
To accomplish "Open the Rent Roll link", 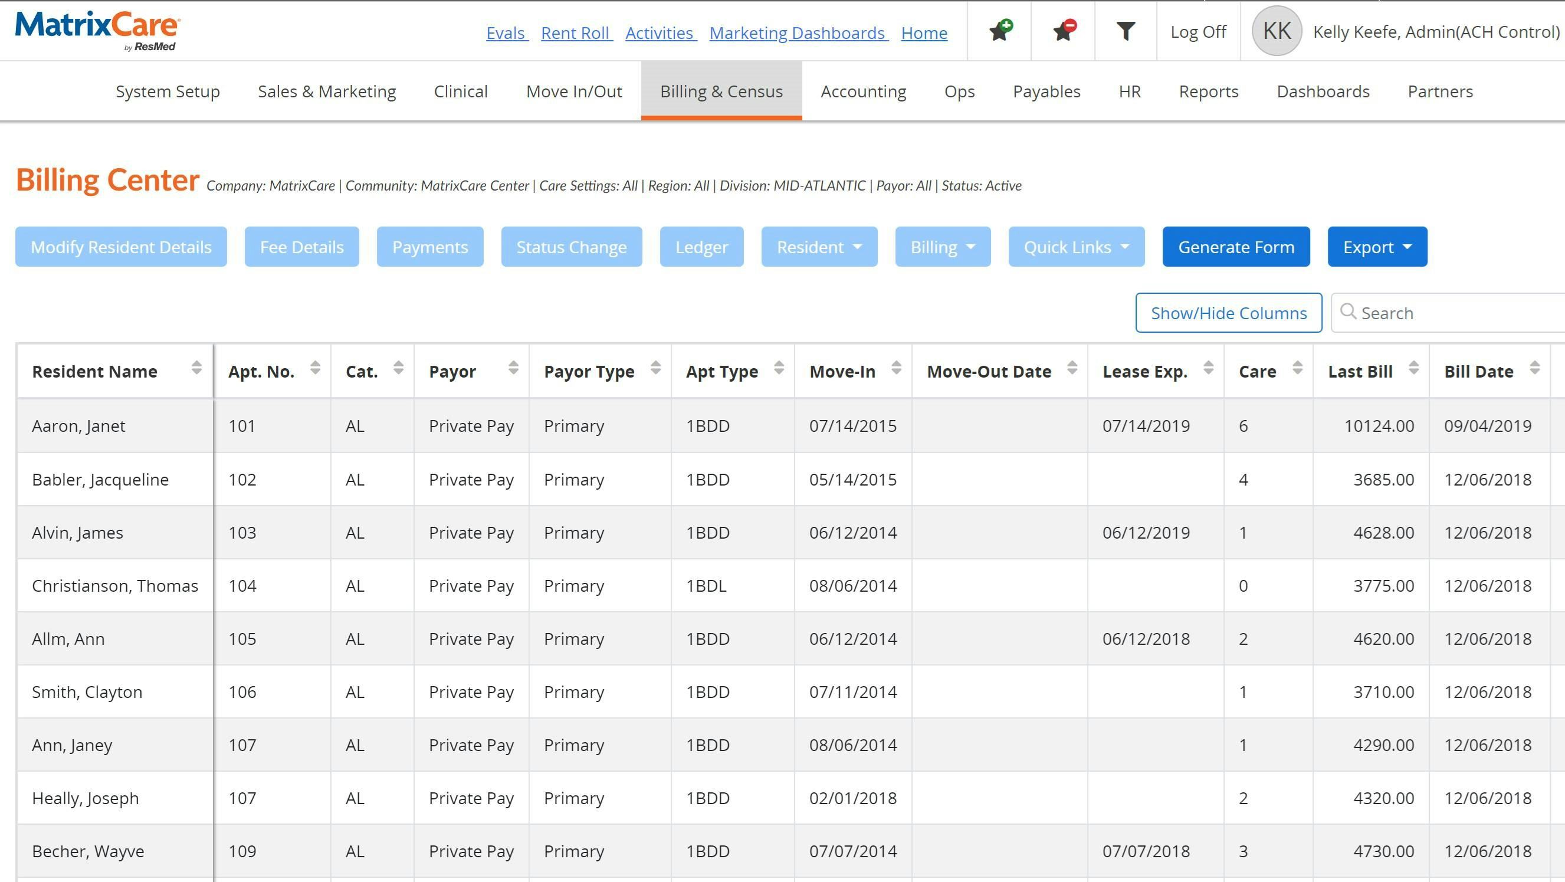I will click(575, 33).
